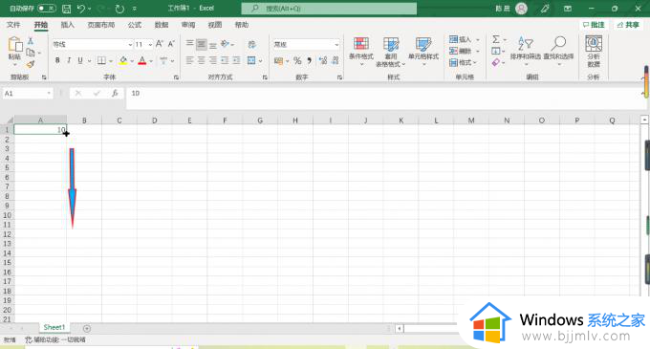Toggle the AutoSave switch

click(47, 9)
